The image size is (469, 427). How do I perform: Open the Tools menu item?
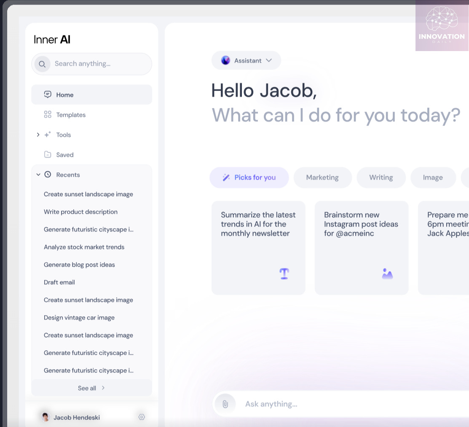pos(91,135)
